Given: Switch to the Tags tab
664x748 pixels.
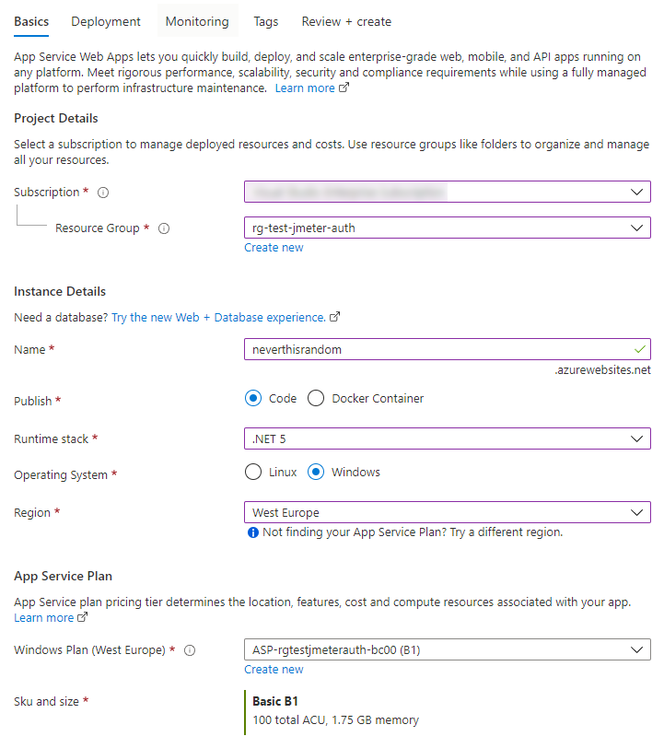Looking at the screenshot, I should coord(266,20).
